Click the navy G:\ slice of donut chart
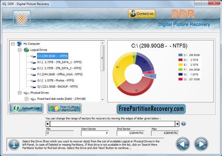 (x=144, y=62)
